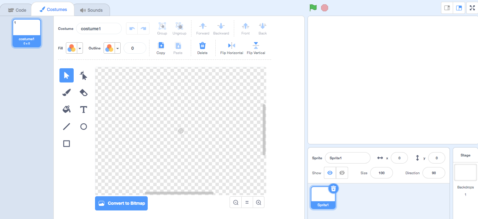The height and width of the screenshot is (219, 478).
Task: Show sprite with the eye icon
Action: point(330,173)
